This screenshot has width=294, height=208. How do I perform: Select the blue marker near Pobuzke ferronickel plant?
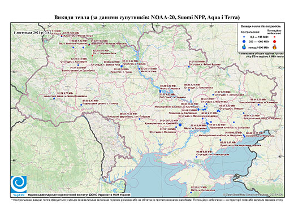tap(140, 119)
